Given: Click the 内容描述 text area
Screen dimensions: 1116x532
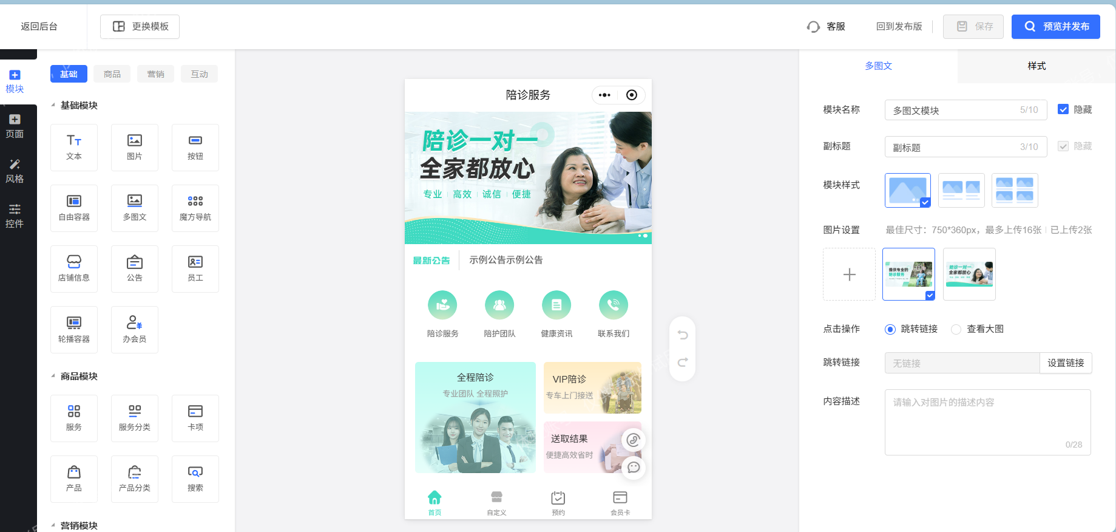Looking at the screenshot, I should click(988, 422).
